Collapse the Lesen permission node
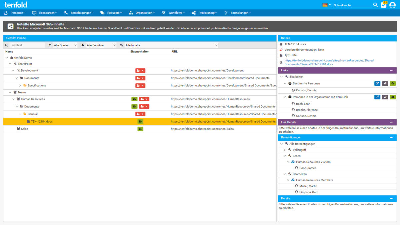The width and height of the screenshot is (400, 225). click(x=285, y=156)
